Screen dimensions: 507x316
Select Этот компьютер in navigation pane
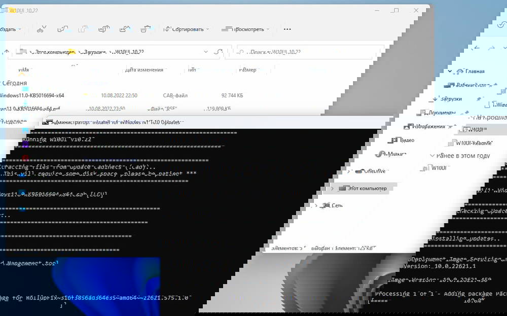(x=367, y=188)
